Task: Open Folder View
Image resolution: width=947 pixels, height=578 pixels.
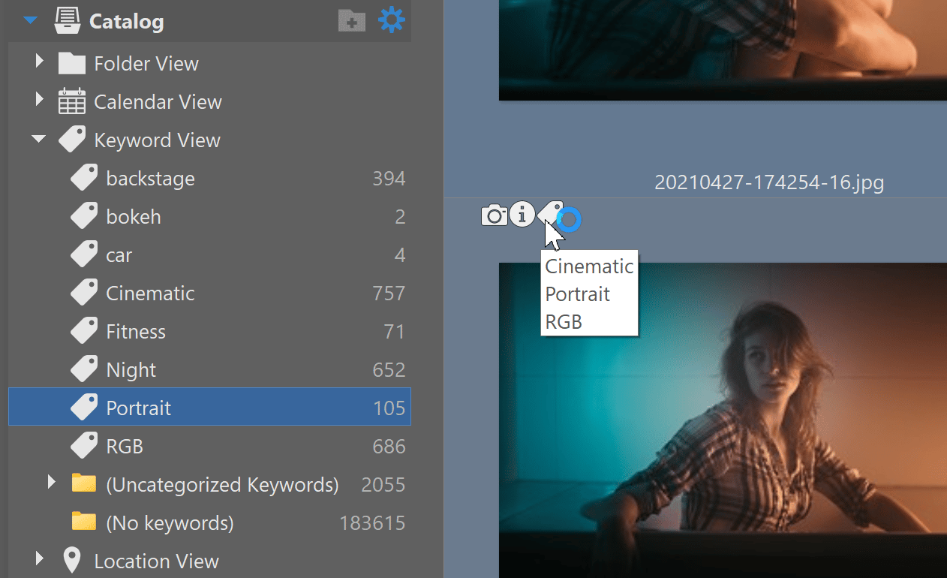Action: click(146, 64)
